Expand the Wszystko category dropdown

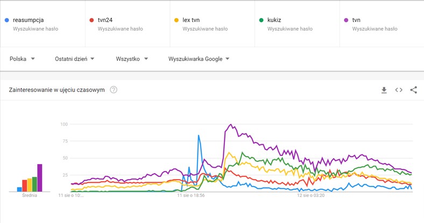131,59
